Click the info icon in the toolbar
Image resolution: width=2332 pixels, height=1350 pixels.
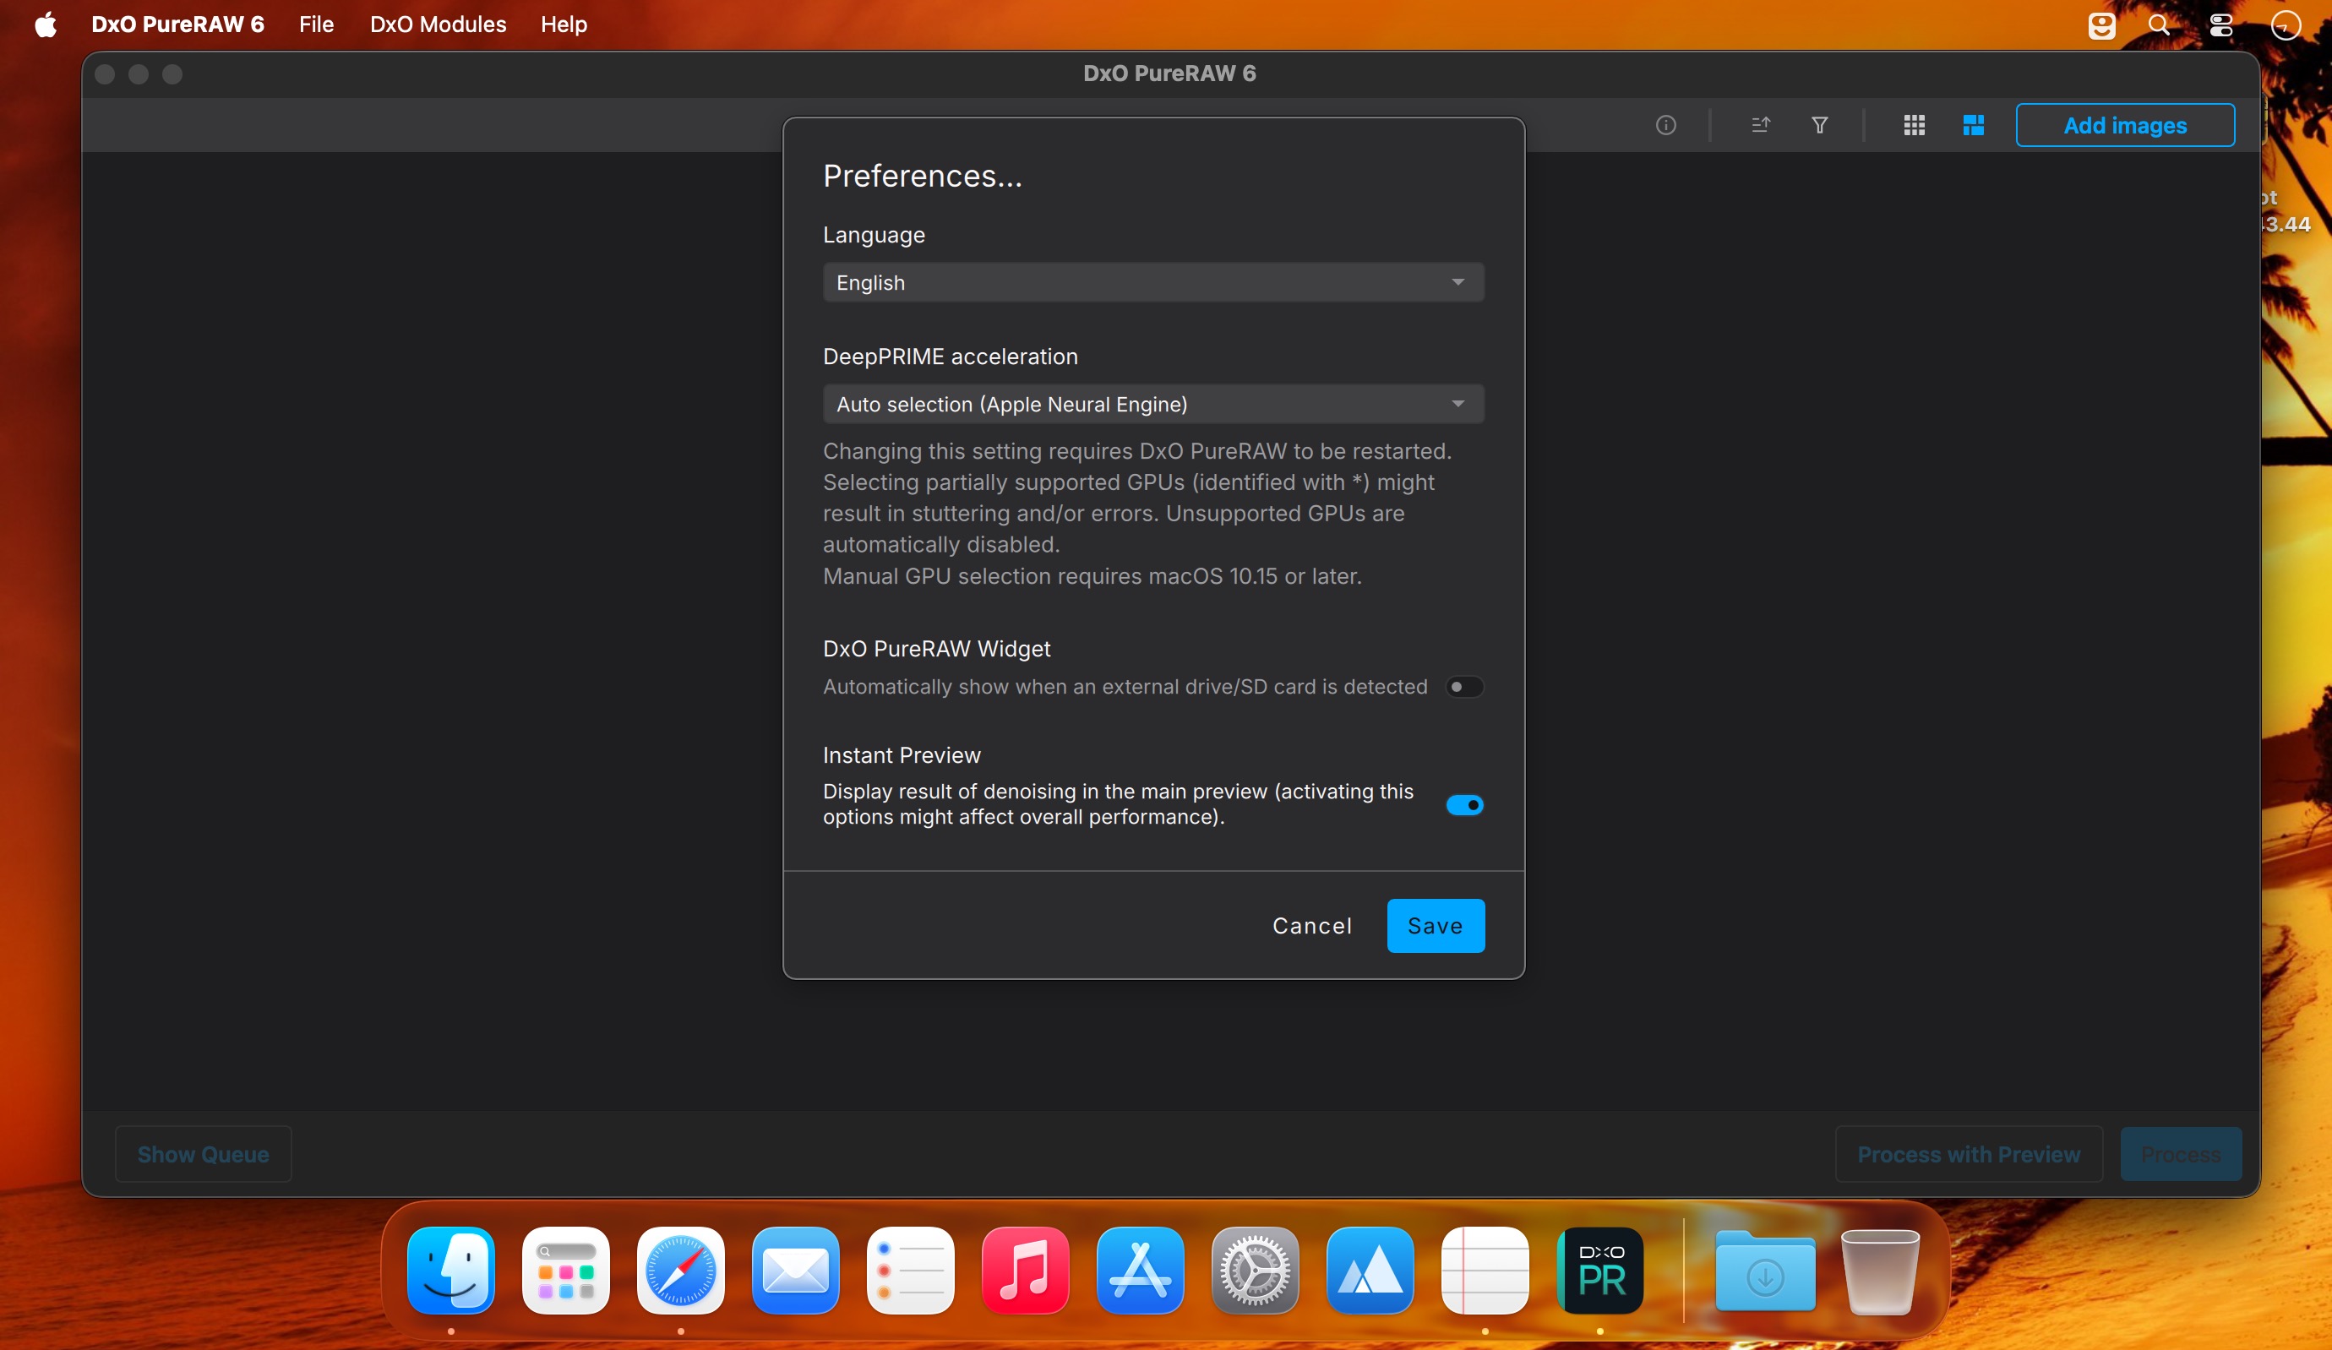[1665, 125]
